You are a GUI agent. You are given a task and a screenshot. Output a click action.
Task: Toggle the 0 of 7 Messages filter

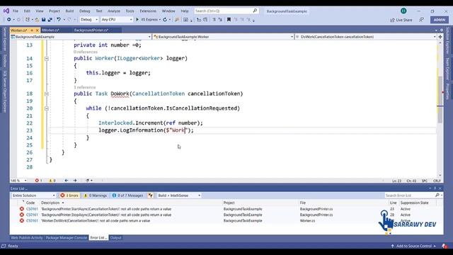(x=127, y=195)
